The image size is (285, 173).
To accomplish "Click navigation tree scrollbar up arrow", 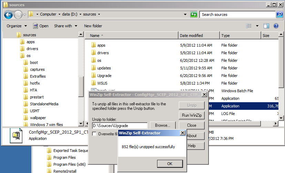I will pyautogui.click(x=81, y=34).
